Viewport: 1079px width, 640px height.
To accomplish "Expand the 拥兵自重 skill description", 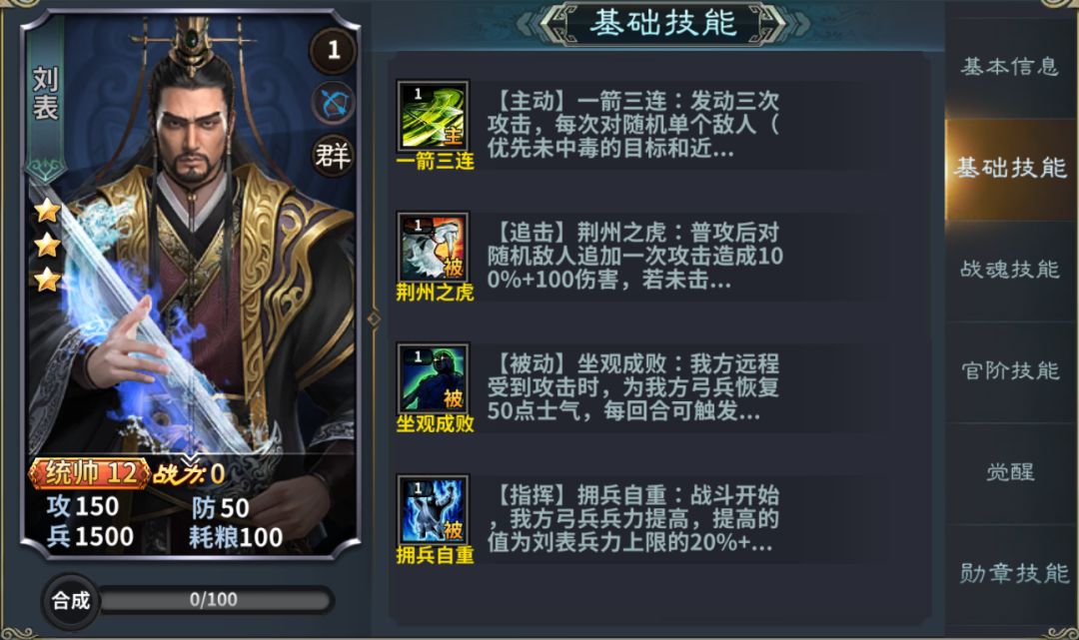I will point(633,519).
